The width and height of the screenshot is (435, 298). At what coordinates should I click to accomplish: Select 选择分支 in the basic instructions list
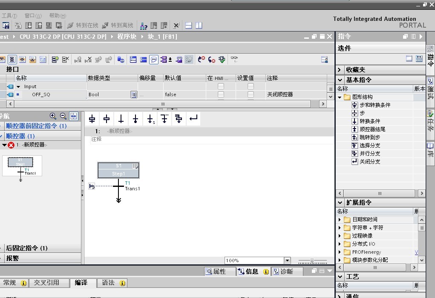[370, 146]
